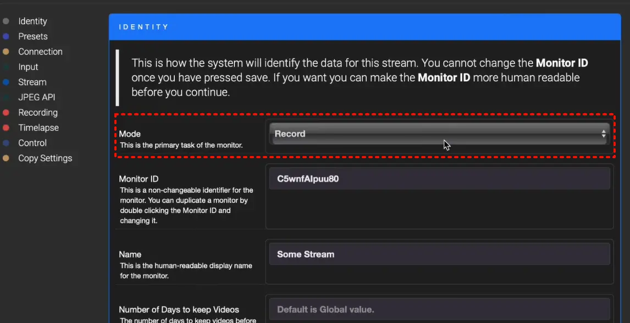Click the tan dot beside Copy Settings
Image resolution: width=630 pixels, height=323 pixels.
point(6,158)
